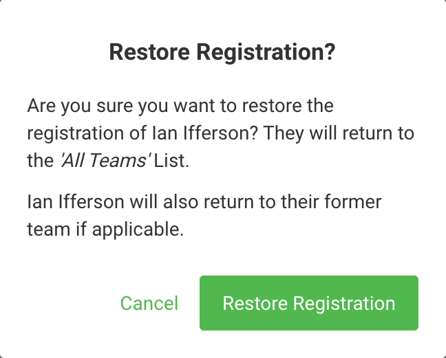Choose Cancel to keep the registration removed
Image resolution: width=446 pixels, height=358 pixels.
pyautogui.click(x=149, y=303)
